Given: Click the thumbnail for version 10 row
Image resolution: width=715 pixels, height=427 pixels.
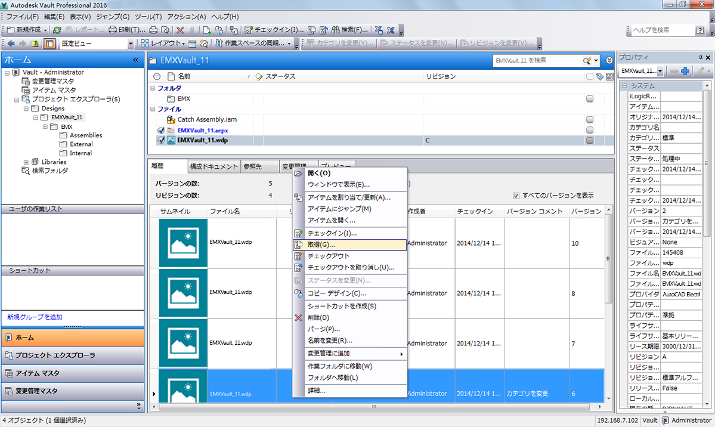Looking at the screenshot, I should pos(183,243).
